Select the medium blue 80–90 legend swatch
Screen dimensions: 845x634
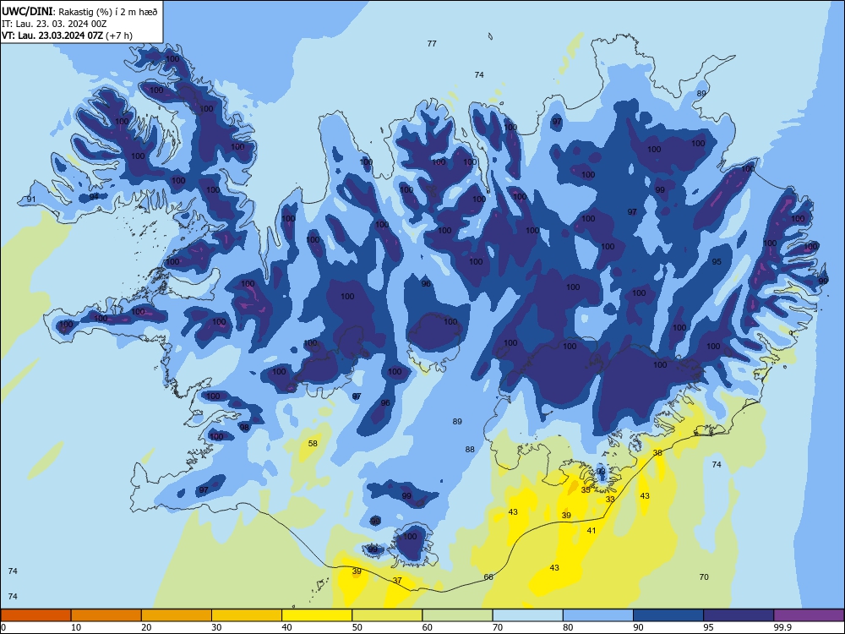click(x=598, y=615)
